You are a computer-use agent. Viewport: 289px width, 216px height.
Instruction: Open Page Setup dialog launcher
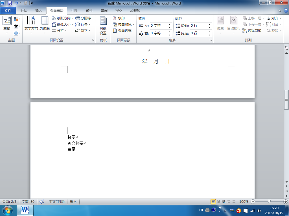(93, 40)
